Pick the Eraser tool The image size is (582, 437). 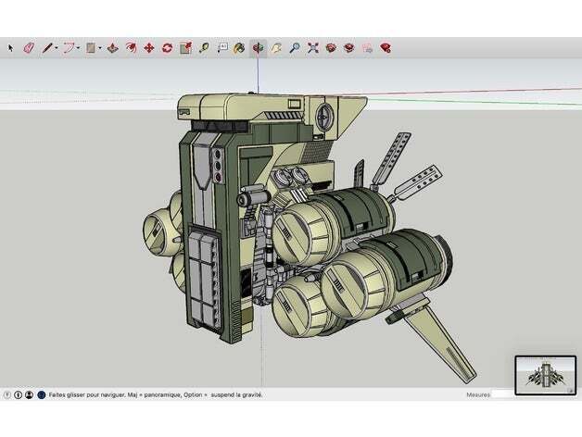click(28, 47)
